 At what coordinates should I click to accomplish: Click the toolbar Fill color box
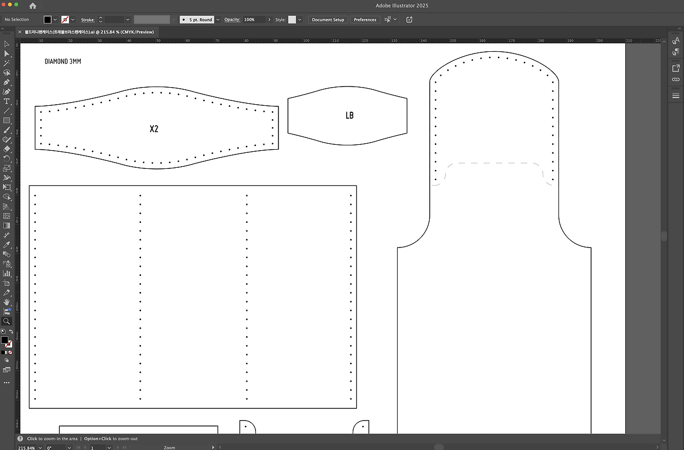(x=4, y=340)
